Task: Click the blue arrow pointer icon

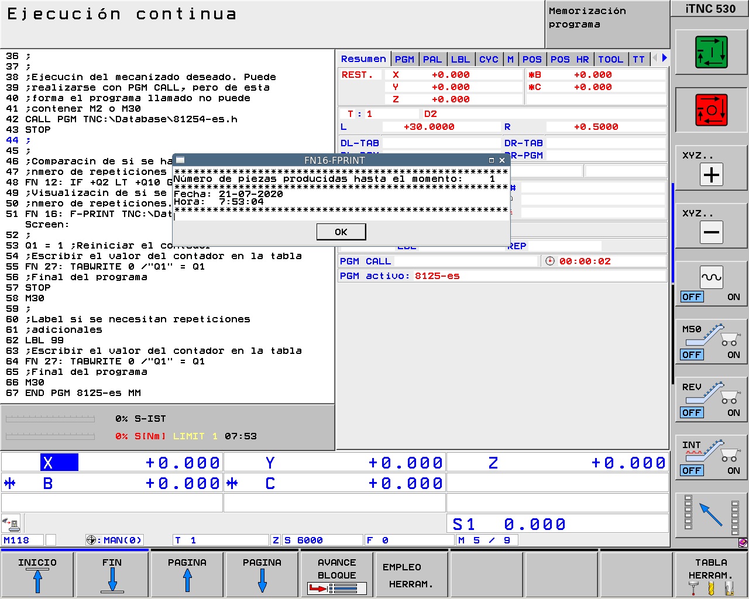Action: tap(711, 514)
